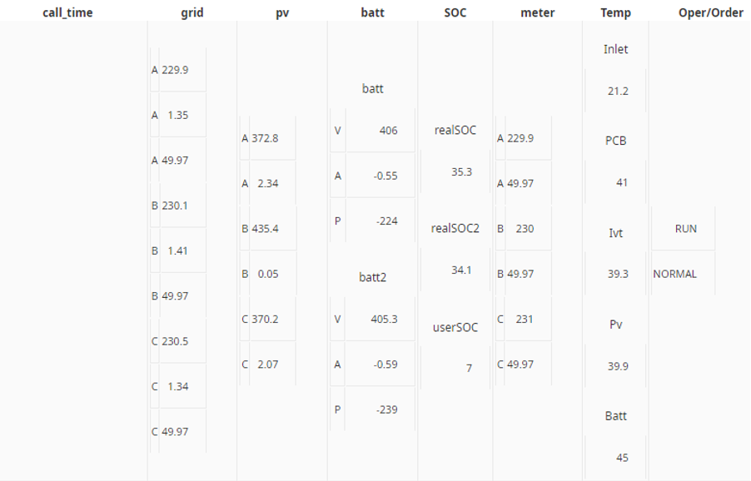Select meter phase C value 231

tap(525, 319)
